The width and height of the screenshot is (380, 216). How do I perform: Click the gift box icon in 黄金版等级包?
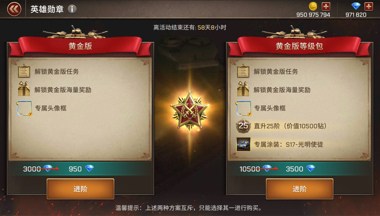coord(243,90)
